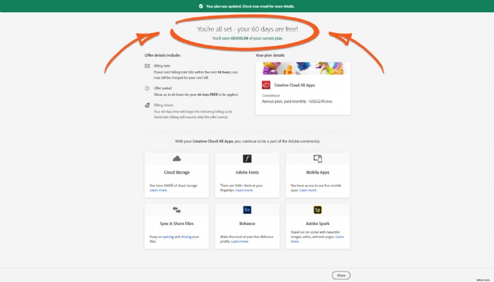This screenshot has width=494, height=282.
Task: Click the Sync & Share Files card title
Action: pos(177,223)
